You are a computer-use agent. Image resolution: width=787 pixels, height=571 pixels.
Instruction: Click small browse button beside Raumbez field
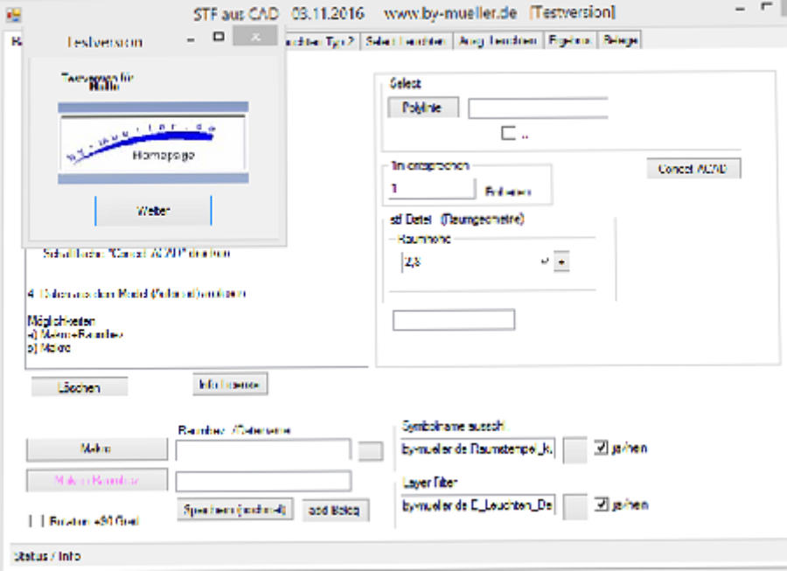[371, 449]
